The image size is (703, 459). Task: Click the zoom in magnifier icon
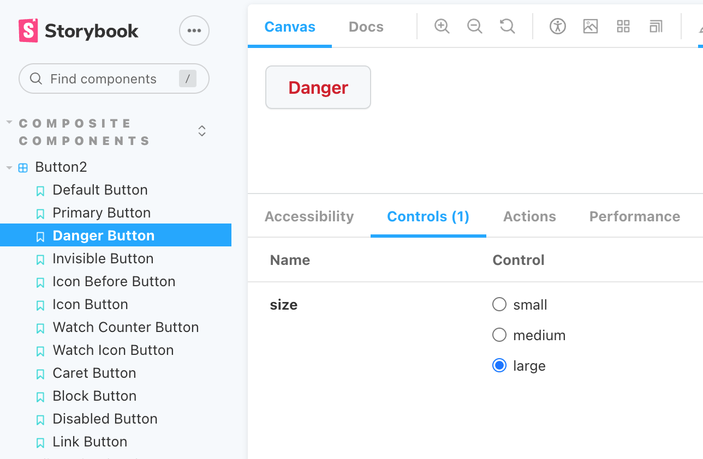pos(442,26)
